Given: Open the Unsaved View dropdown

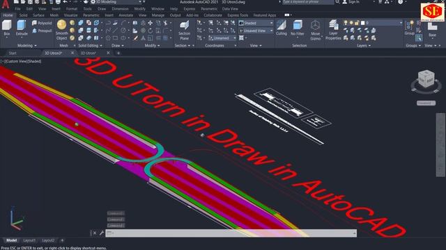Looking at the screenshot, I should point(256,31).
